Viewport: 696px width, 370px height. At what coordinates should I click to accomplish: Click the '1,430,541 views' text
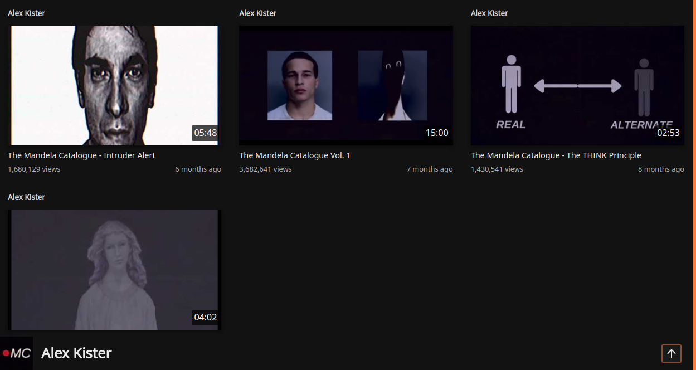point(497,169)
